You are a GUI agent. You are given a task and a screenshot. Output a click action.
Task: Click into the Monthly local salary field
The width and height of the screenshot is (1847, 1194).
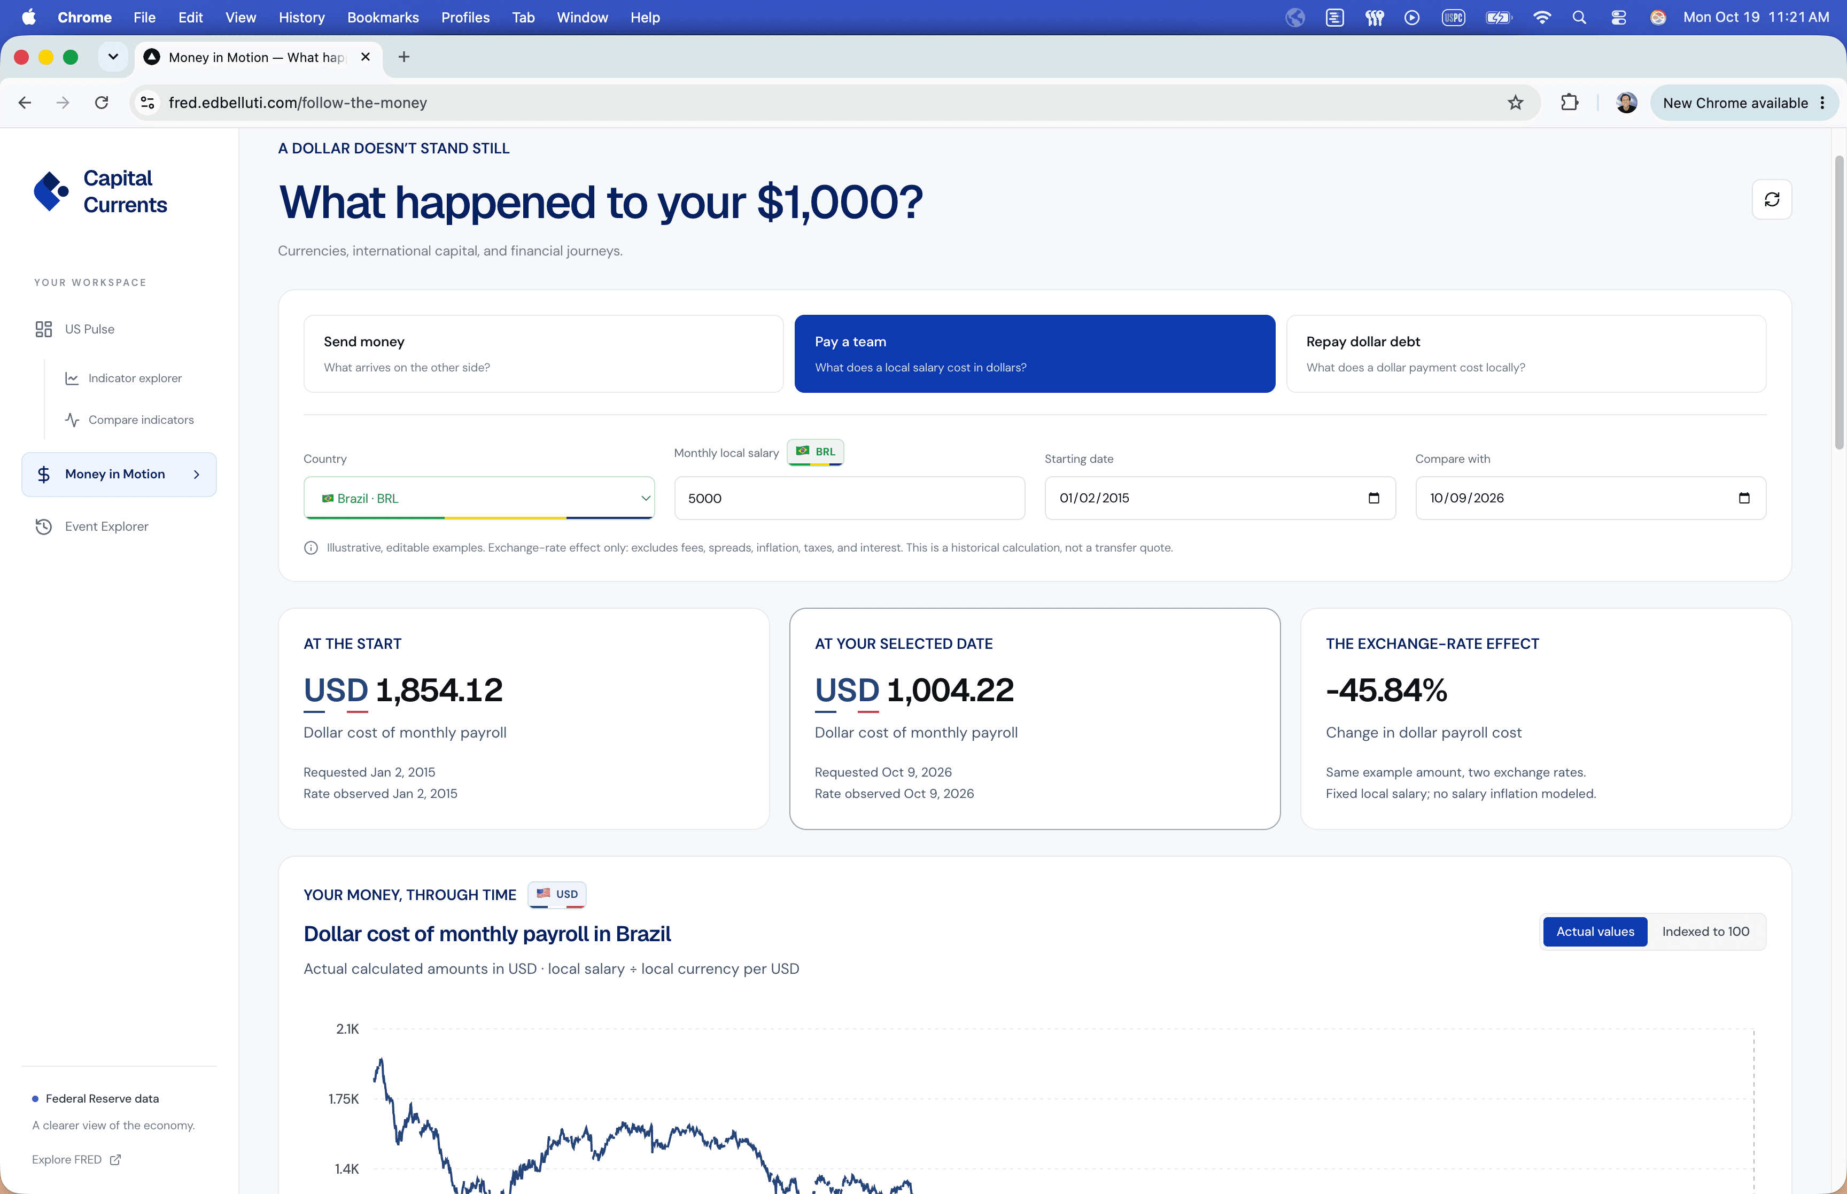click(849, 498)
